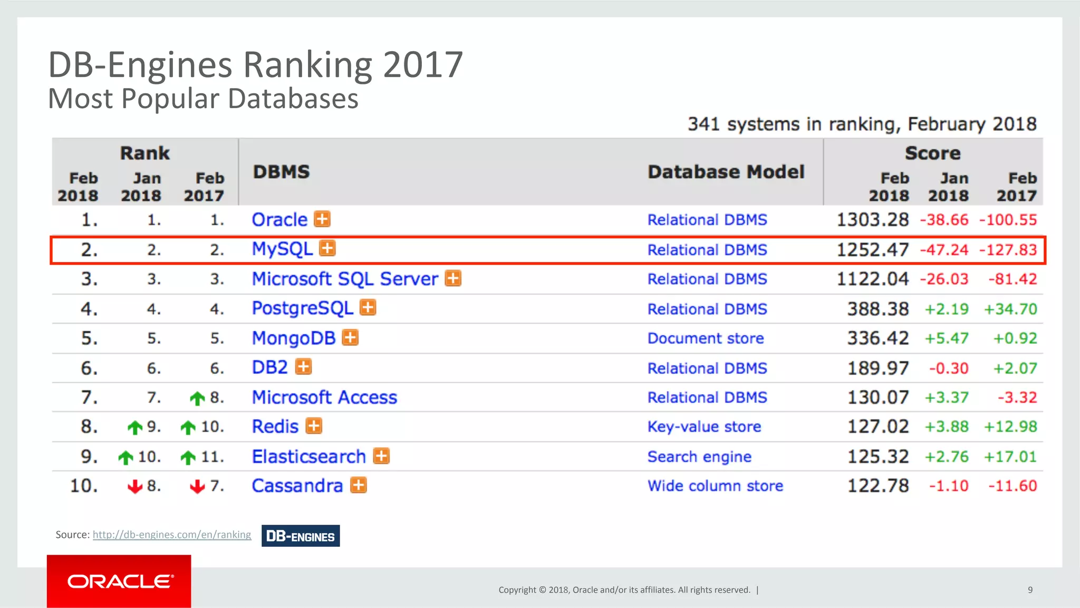Screen dimensions: 1080x608
Task: Click the plus icon next to Elasticsearch
Action: click(x=381, y=456)
